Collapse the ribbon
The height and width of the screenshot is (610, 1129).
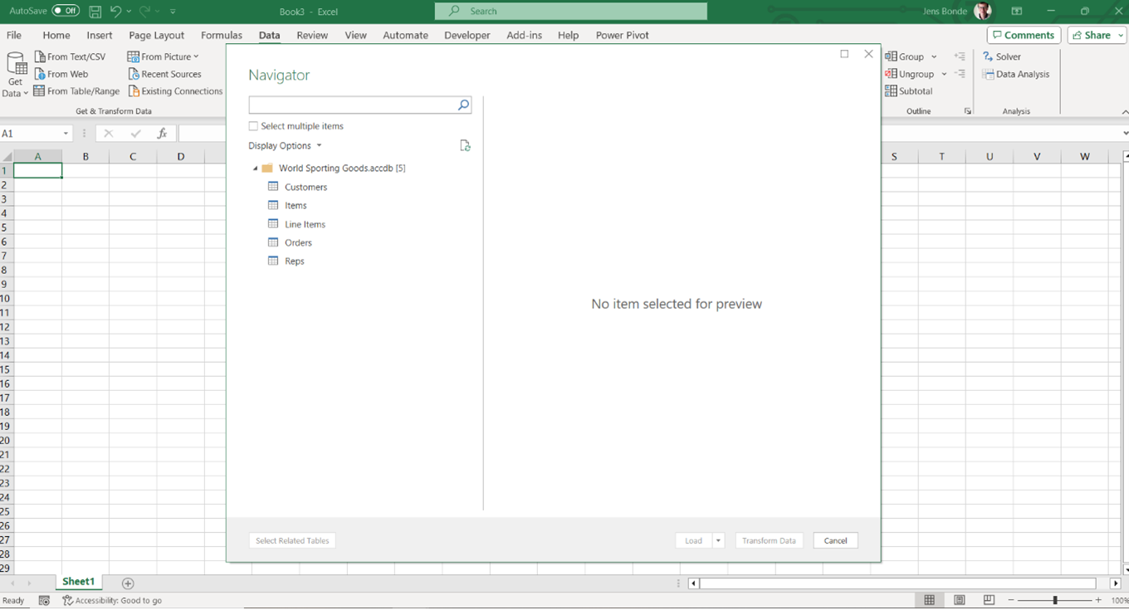[1125, 111]
